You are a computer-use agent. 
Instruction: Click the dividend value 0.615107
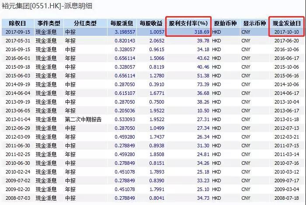coord(125,93)
